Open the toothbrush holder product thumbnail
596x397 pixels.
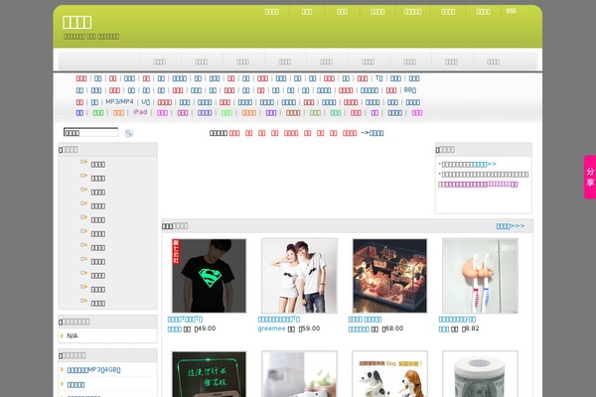(480, 276)
